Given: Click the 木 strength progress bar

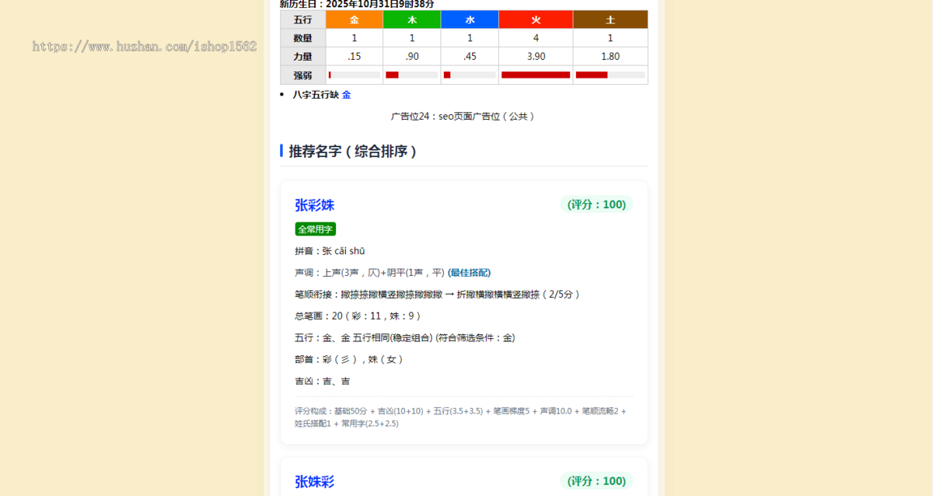Looking at the screenshot, I should 412,75.
